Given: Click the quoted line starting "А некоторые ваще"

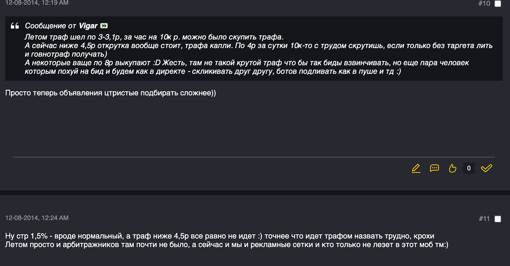Looking at the screenshot, I should click(x=247, y=63).
